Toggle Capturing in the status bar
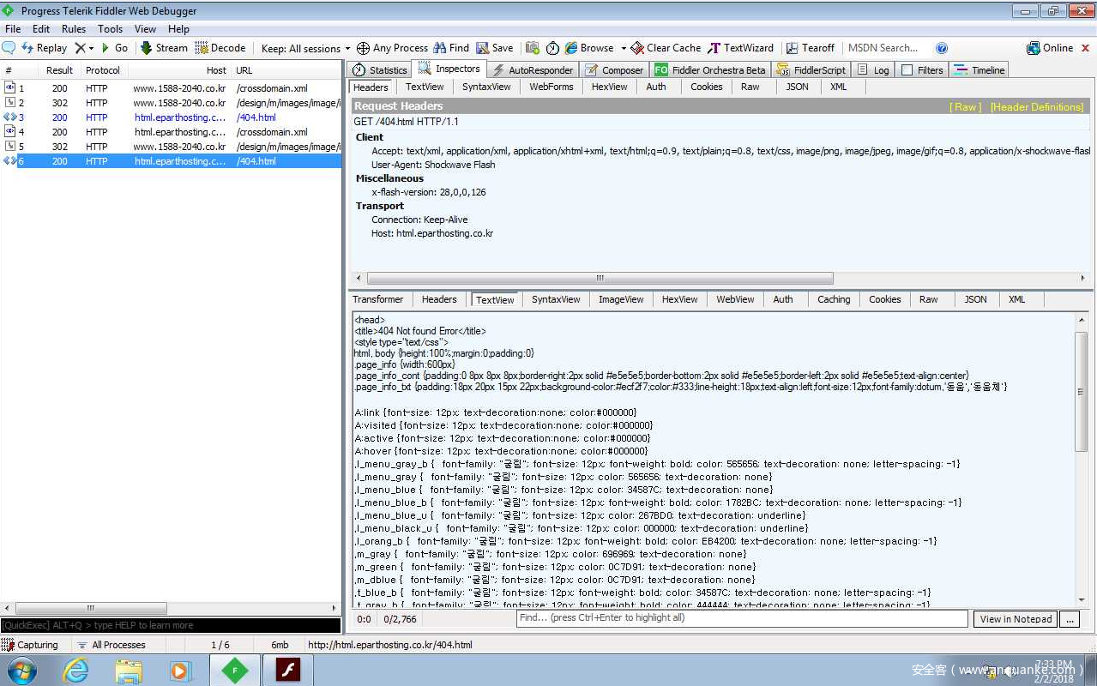The image size is (1097, 686). (30, 645)
